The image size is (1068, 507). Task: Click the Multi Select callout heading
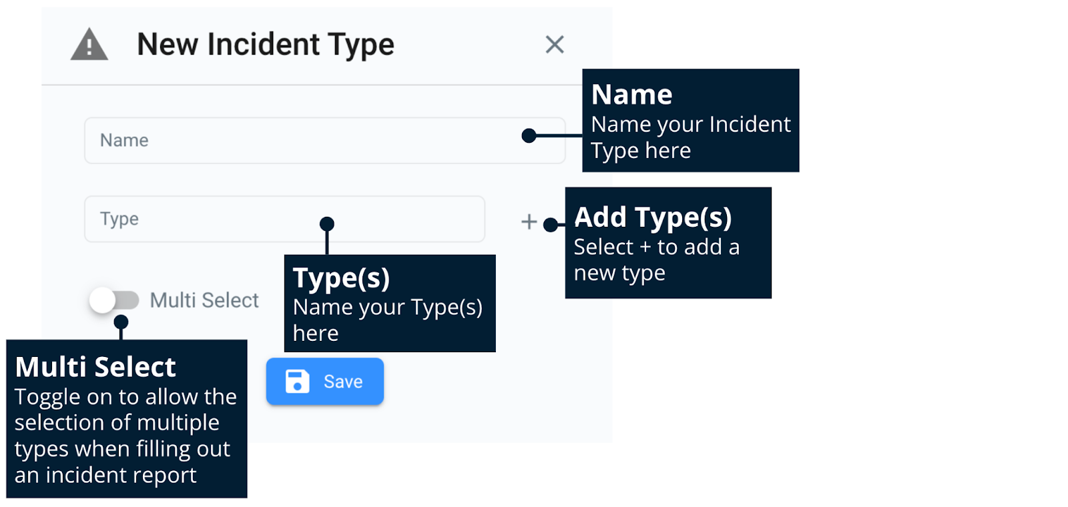[95, 367]
